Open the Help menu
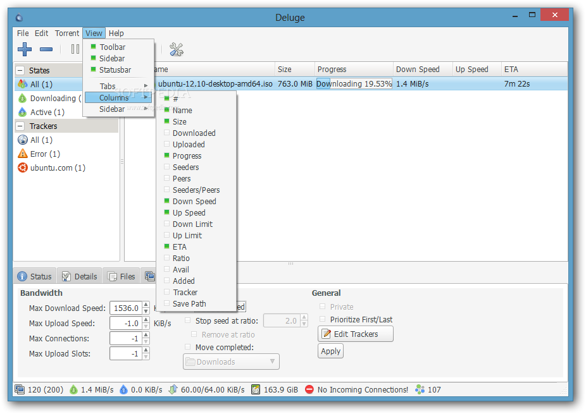This screenshot has width=586, height=414. click(x=116, y=33)
